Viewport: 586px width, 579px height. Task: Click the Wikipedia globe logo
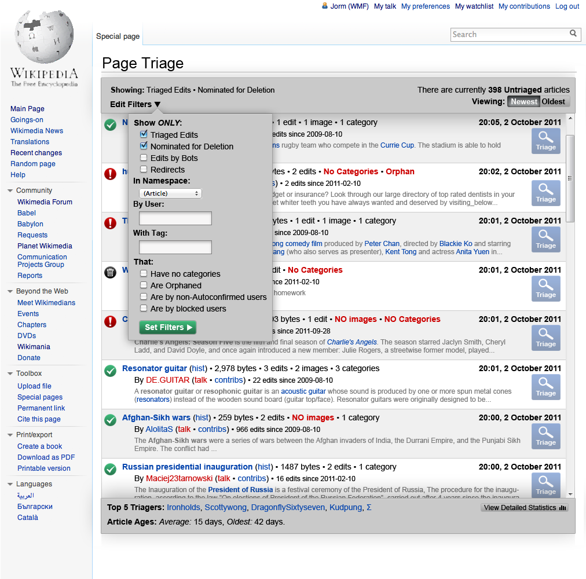pyautogui.click(x=44, y=42)
